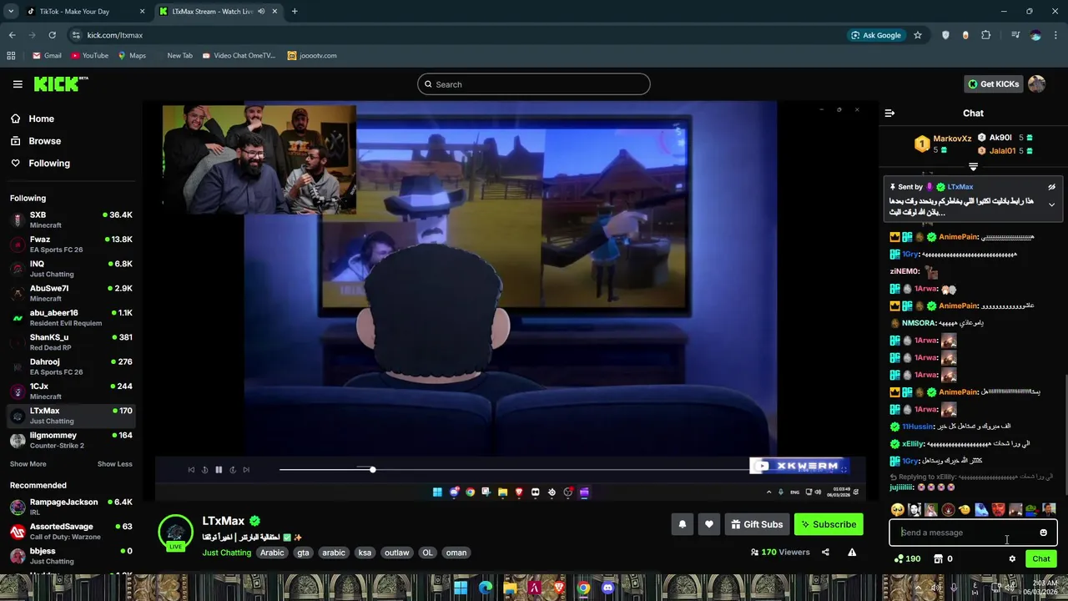Open abu_abeer16 Resident Evil channel

coord(71,317)
